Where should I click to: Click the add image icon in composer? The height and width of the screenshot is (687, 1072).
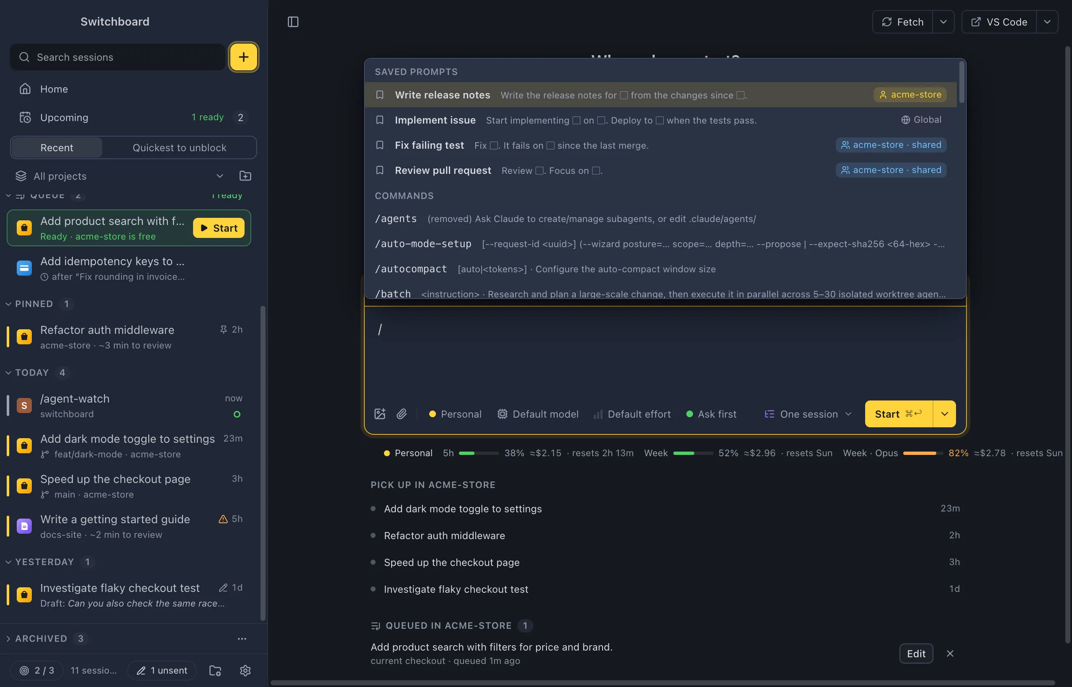pos(380,414)
